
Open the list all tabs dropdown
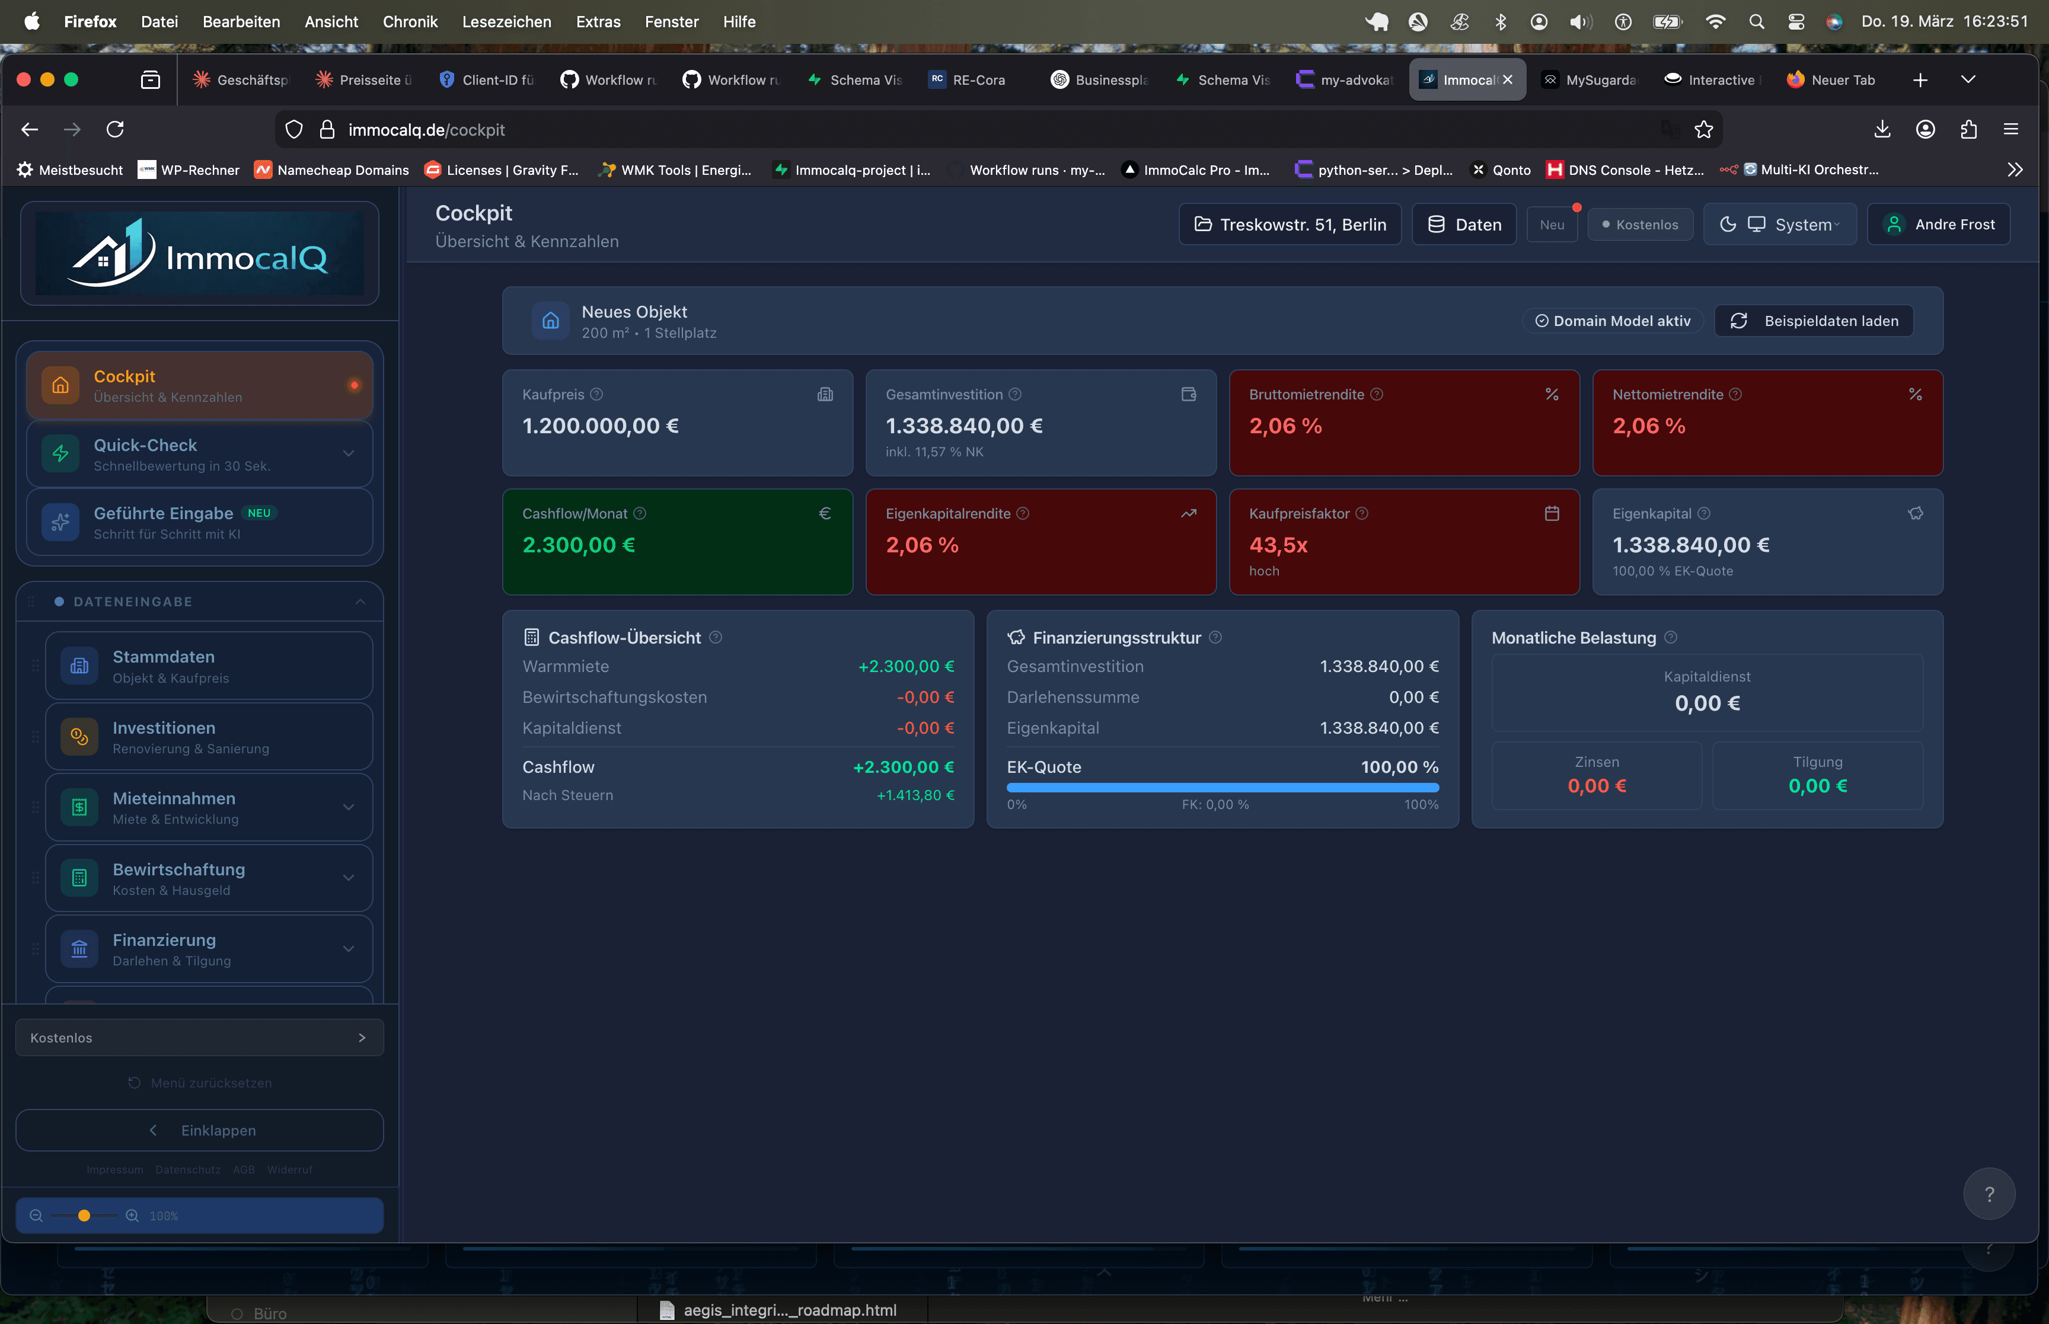(1967, 80)
